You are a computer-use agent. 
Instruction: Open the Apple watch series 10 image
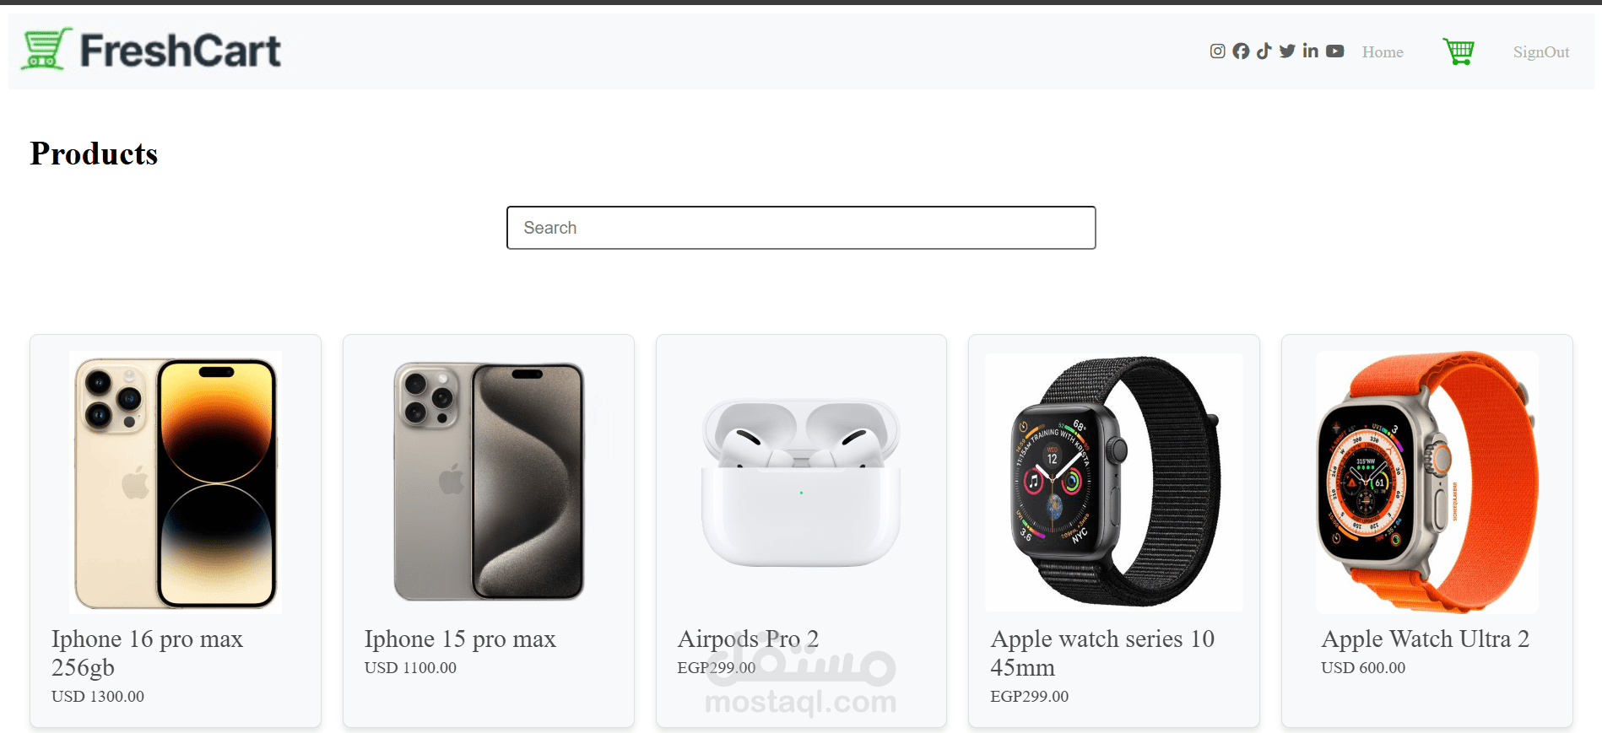click(x=1114, y=482)
